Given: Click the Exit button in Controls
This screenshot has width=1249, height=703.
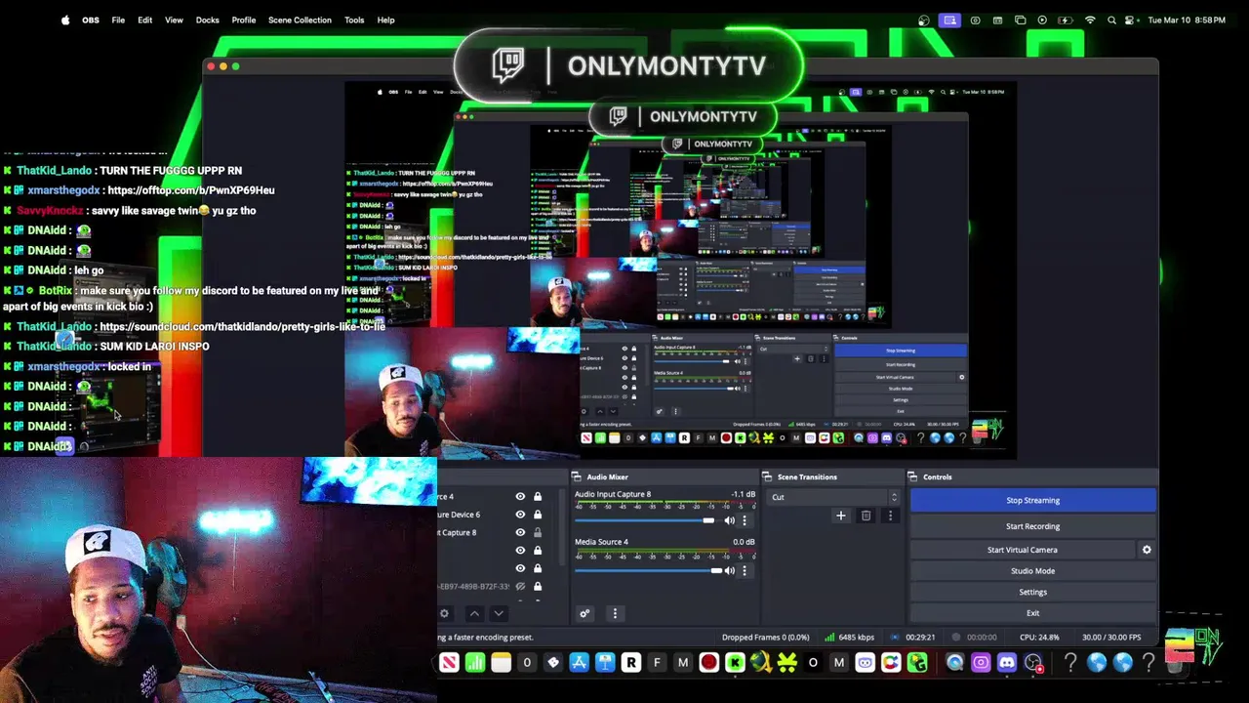Looking at the screenshot, I should pos(1032,613).
